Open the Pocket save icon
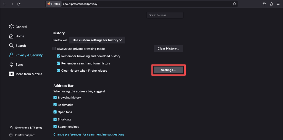This screenshot has width=283, height=140. 264,4
